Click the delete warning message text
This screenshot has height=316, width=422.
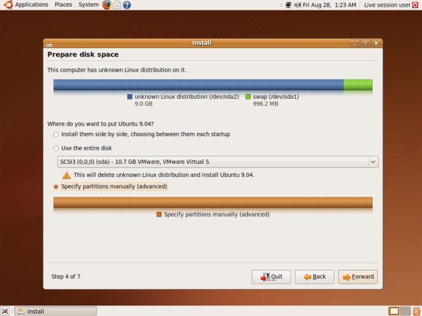point(164,175)
